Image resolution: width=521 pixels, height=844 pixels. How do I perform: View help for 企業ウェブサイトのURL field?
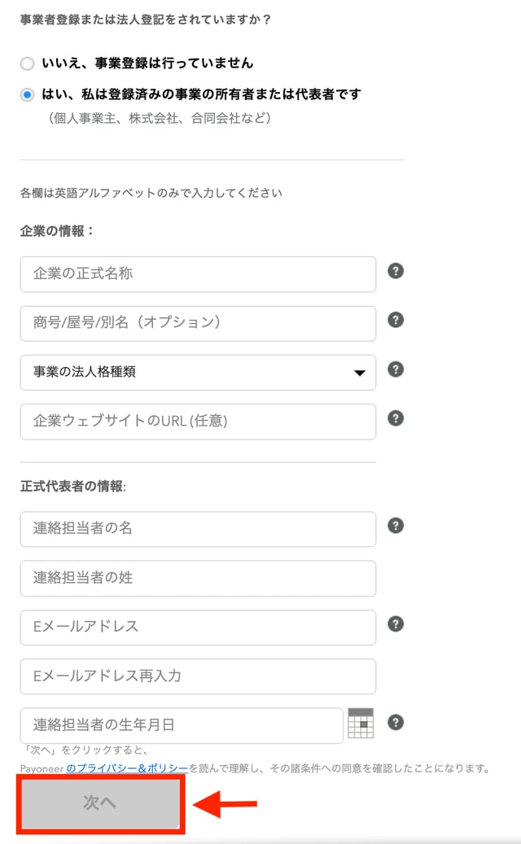(x=395, y=418)
